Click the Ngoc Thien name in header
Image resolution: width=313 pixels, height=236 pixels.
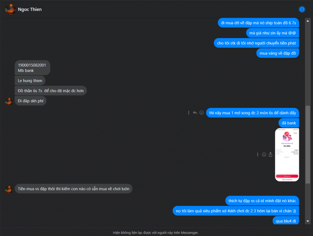[x=30, y=9]
